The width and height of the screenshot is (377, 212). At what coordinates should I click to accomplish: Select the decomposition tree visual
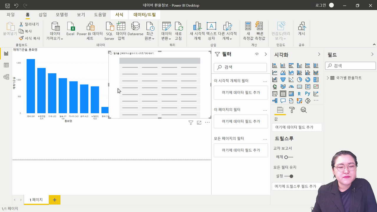point(275,101)
